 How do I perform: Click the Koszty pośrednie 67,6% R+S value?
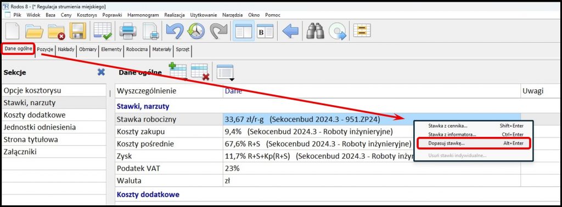pyautogui.click(x=318, y=143)
